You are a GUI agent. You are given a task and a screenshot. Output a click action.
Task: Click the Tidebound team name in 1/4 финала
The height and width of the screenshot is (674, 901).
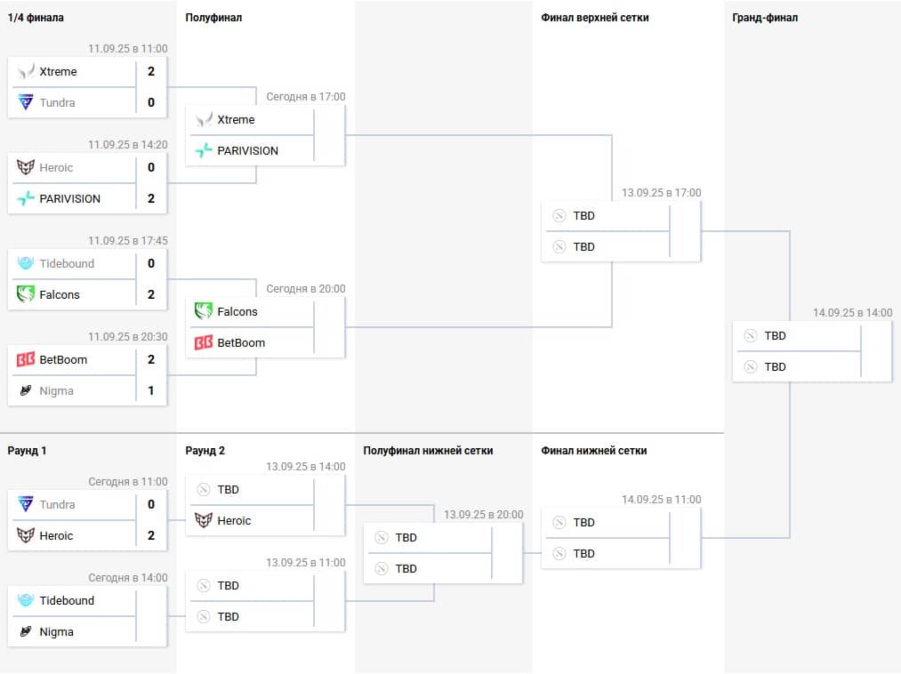[x=67, y=264]
